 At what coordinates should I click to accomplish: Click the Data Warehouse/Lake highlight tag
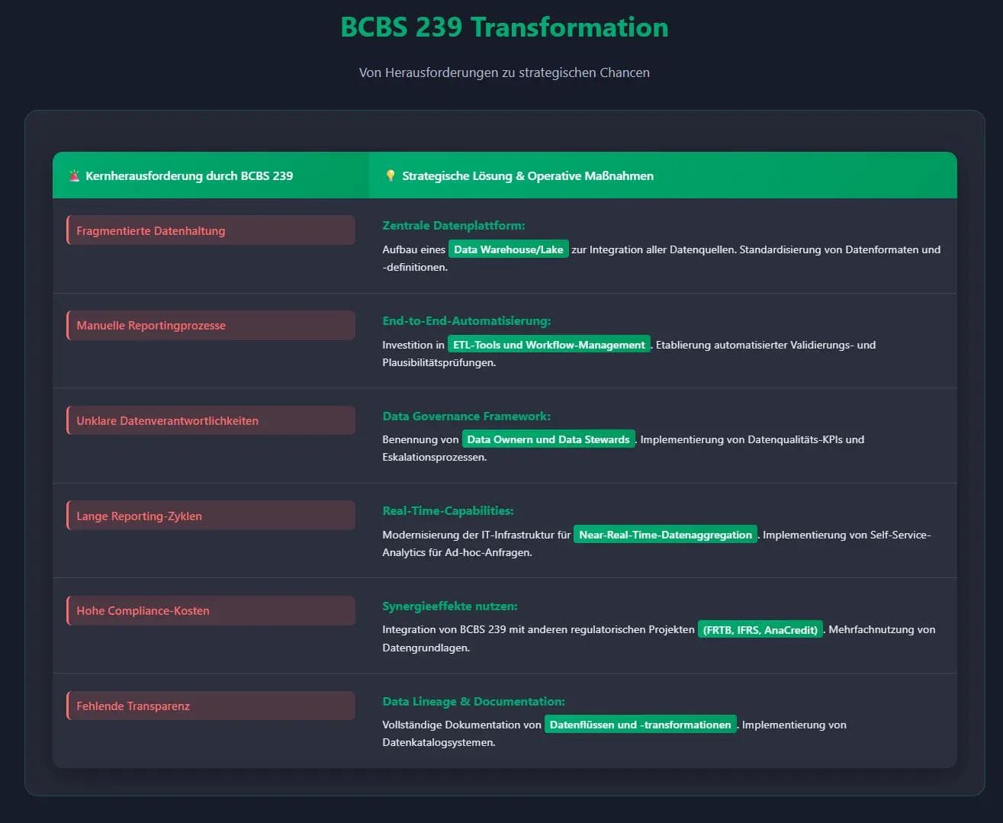(508, 249)
